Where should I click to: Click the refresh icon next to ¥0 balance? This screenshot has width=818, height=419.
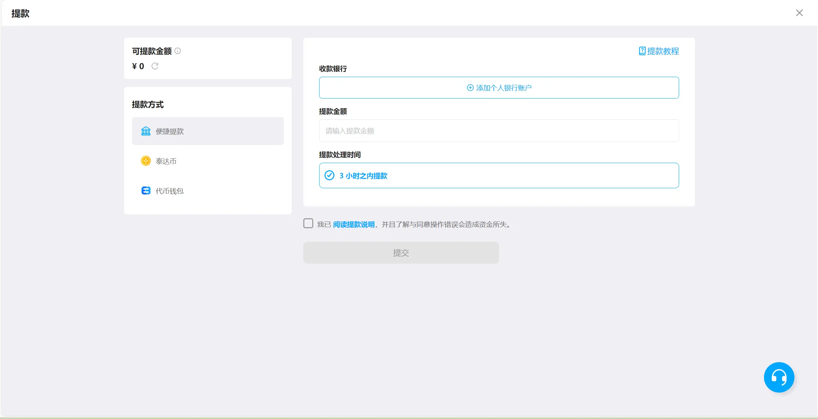point(155,66)
